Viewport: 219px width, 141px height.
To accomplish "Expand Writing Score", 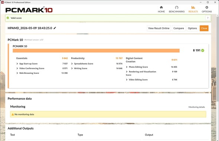I will [72, 68].
